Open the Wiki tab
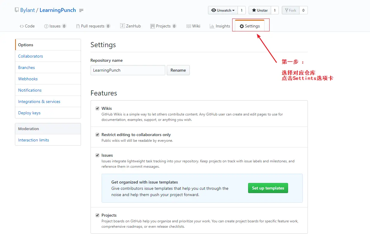 [x=193, y=26]
